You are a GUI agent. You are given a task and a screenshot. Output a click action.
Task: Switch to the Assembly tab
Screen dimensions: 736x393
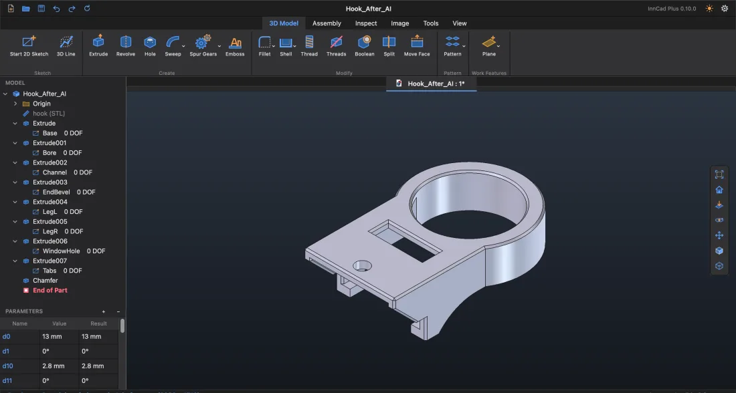[x=327, y=23]
